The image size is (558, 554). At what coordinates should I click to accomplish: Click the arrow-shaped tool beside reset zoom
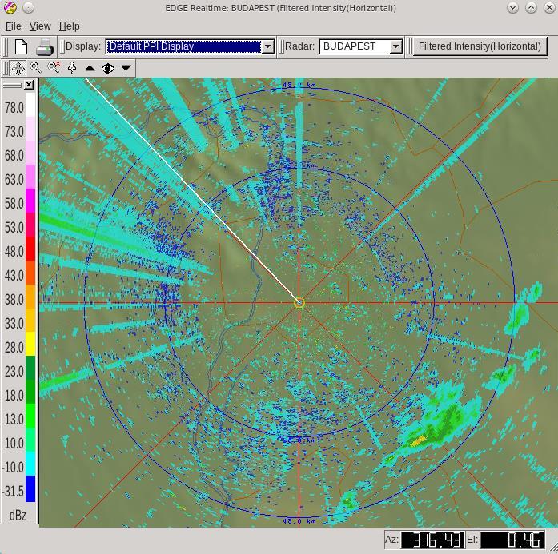(72, 67)
